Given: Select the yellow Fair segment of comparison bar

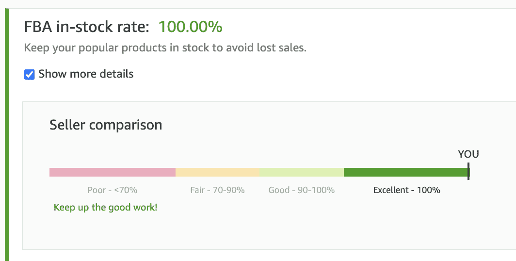Looking at the screenshot, I should click(217, 172).
